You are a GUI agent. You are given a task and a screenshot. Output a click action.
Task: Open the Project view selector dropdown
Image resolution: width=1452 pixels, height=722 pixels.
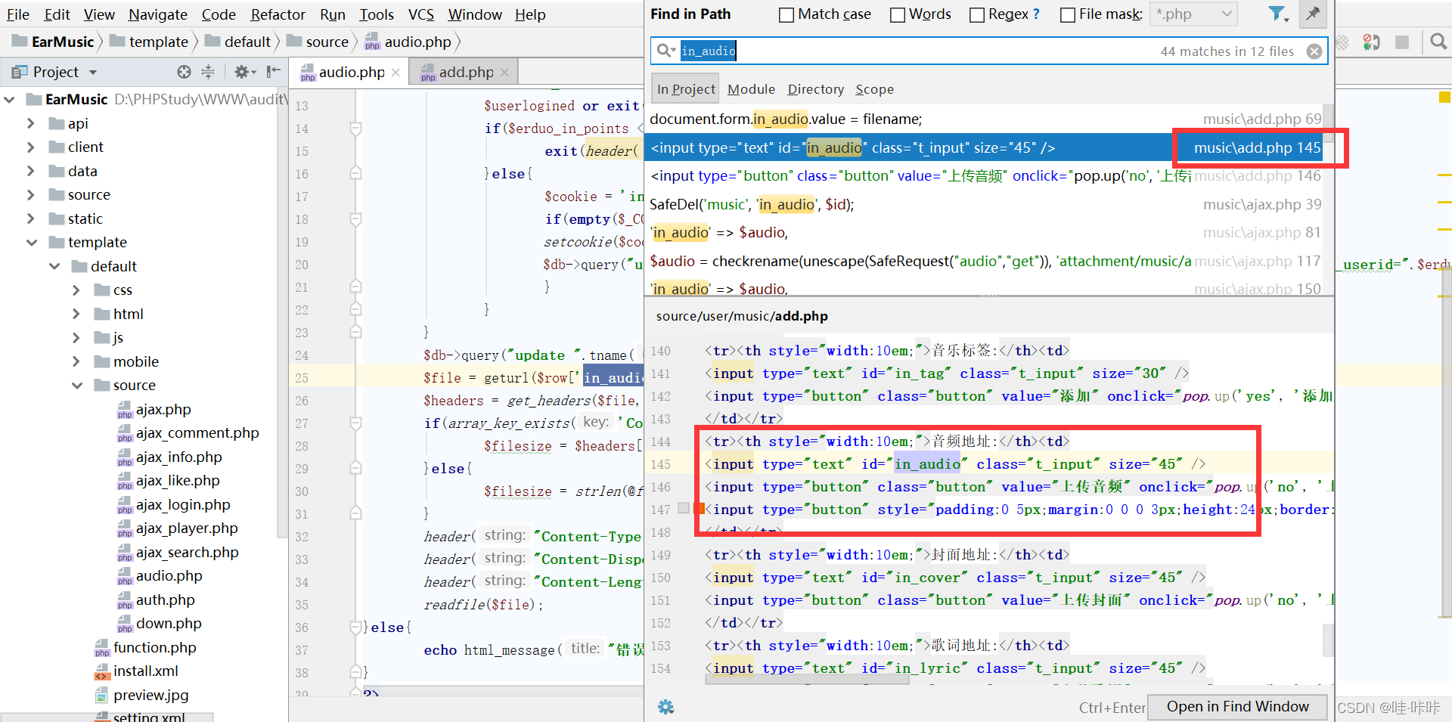click(x=93, y=73)
